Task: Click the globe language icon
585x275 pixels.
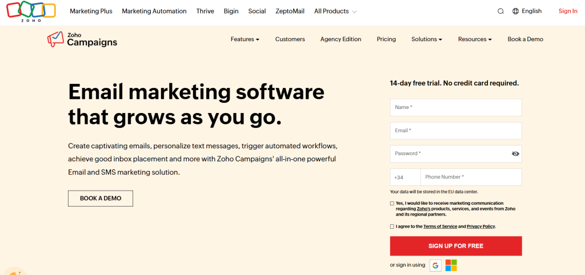Action: [x=516, y=11]
